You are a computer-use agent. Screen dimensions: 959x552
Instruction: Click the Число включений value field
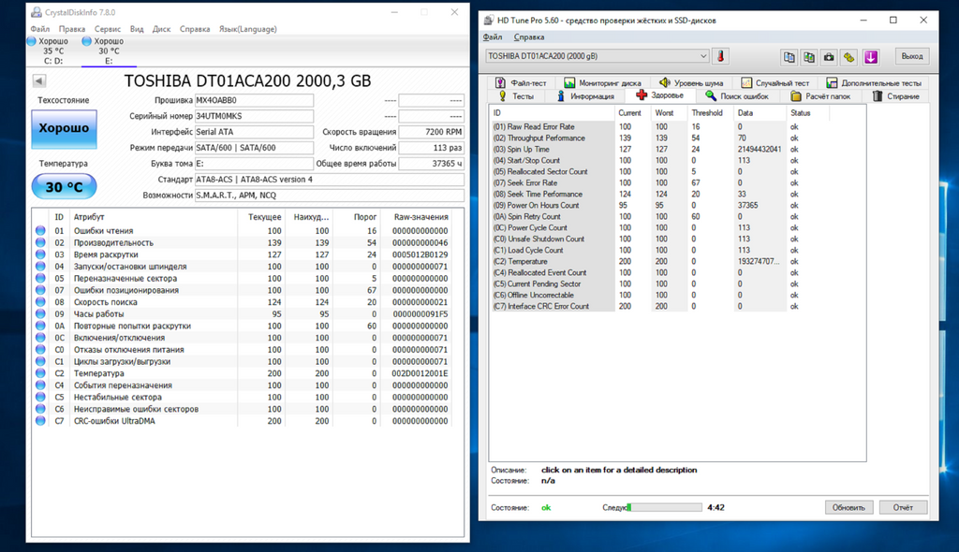tap(431, 147)
